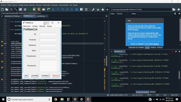Click the Windows Start button
This screenshot has height=102, width=181.
(3, 99)
